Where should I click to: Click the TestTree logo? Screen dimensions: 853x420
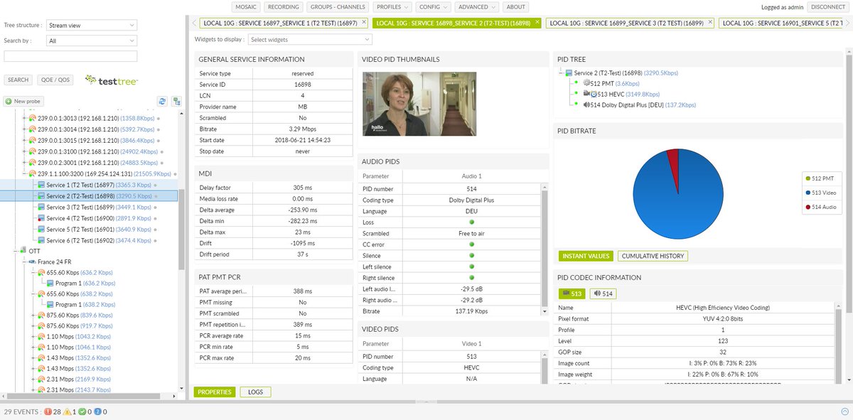pos(112,80)
